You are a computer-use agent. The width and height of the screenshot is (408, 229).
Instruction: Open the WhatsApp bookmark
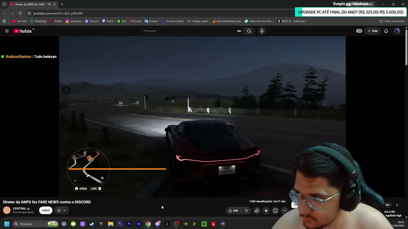coord(38,21)
